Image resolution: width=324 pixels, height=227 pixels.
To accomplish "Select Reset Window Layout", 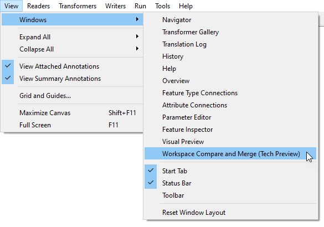I will [x=230, y=212].
